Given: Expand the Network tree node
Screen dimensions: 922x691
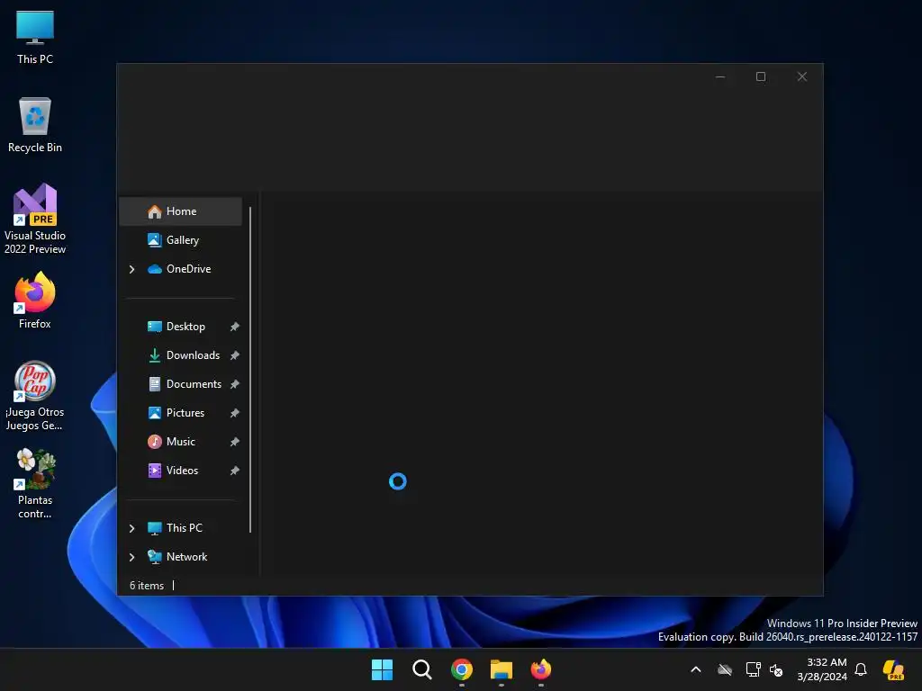Looking at the screenshot, I should tap(131, 557).
